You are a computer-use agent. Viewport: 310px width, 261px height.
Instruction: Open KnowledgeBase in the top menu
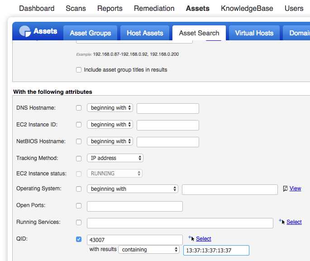(247, 8)
